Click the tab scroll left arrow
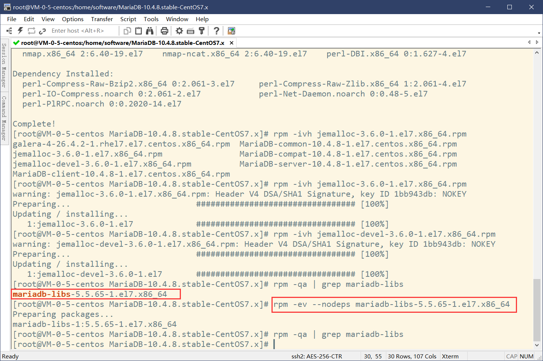 click(529, 42)
